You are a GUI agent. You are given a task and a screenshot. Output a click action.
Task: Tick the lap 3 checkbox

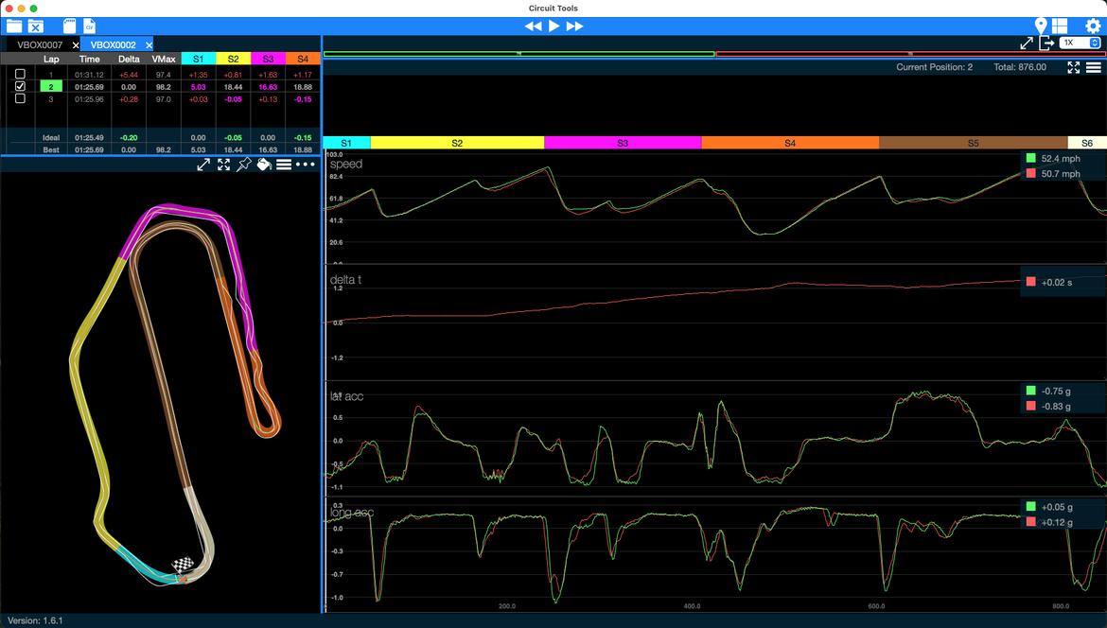(x=20, y=98)
